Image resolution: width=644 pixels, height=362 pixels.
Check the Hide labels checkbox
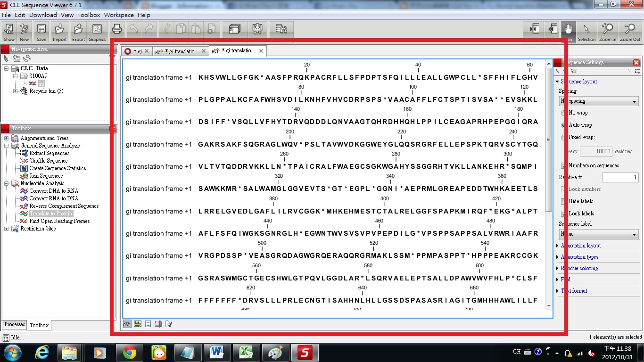tap(562, 201)
